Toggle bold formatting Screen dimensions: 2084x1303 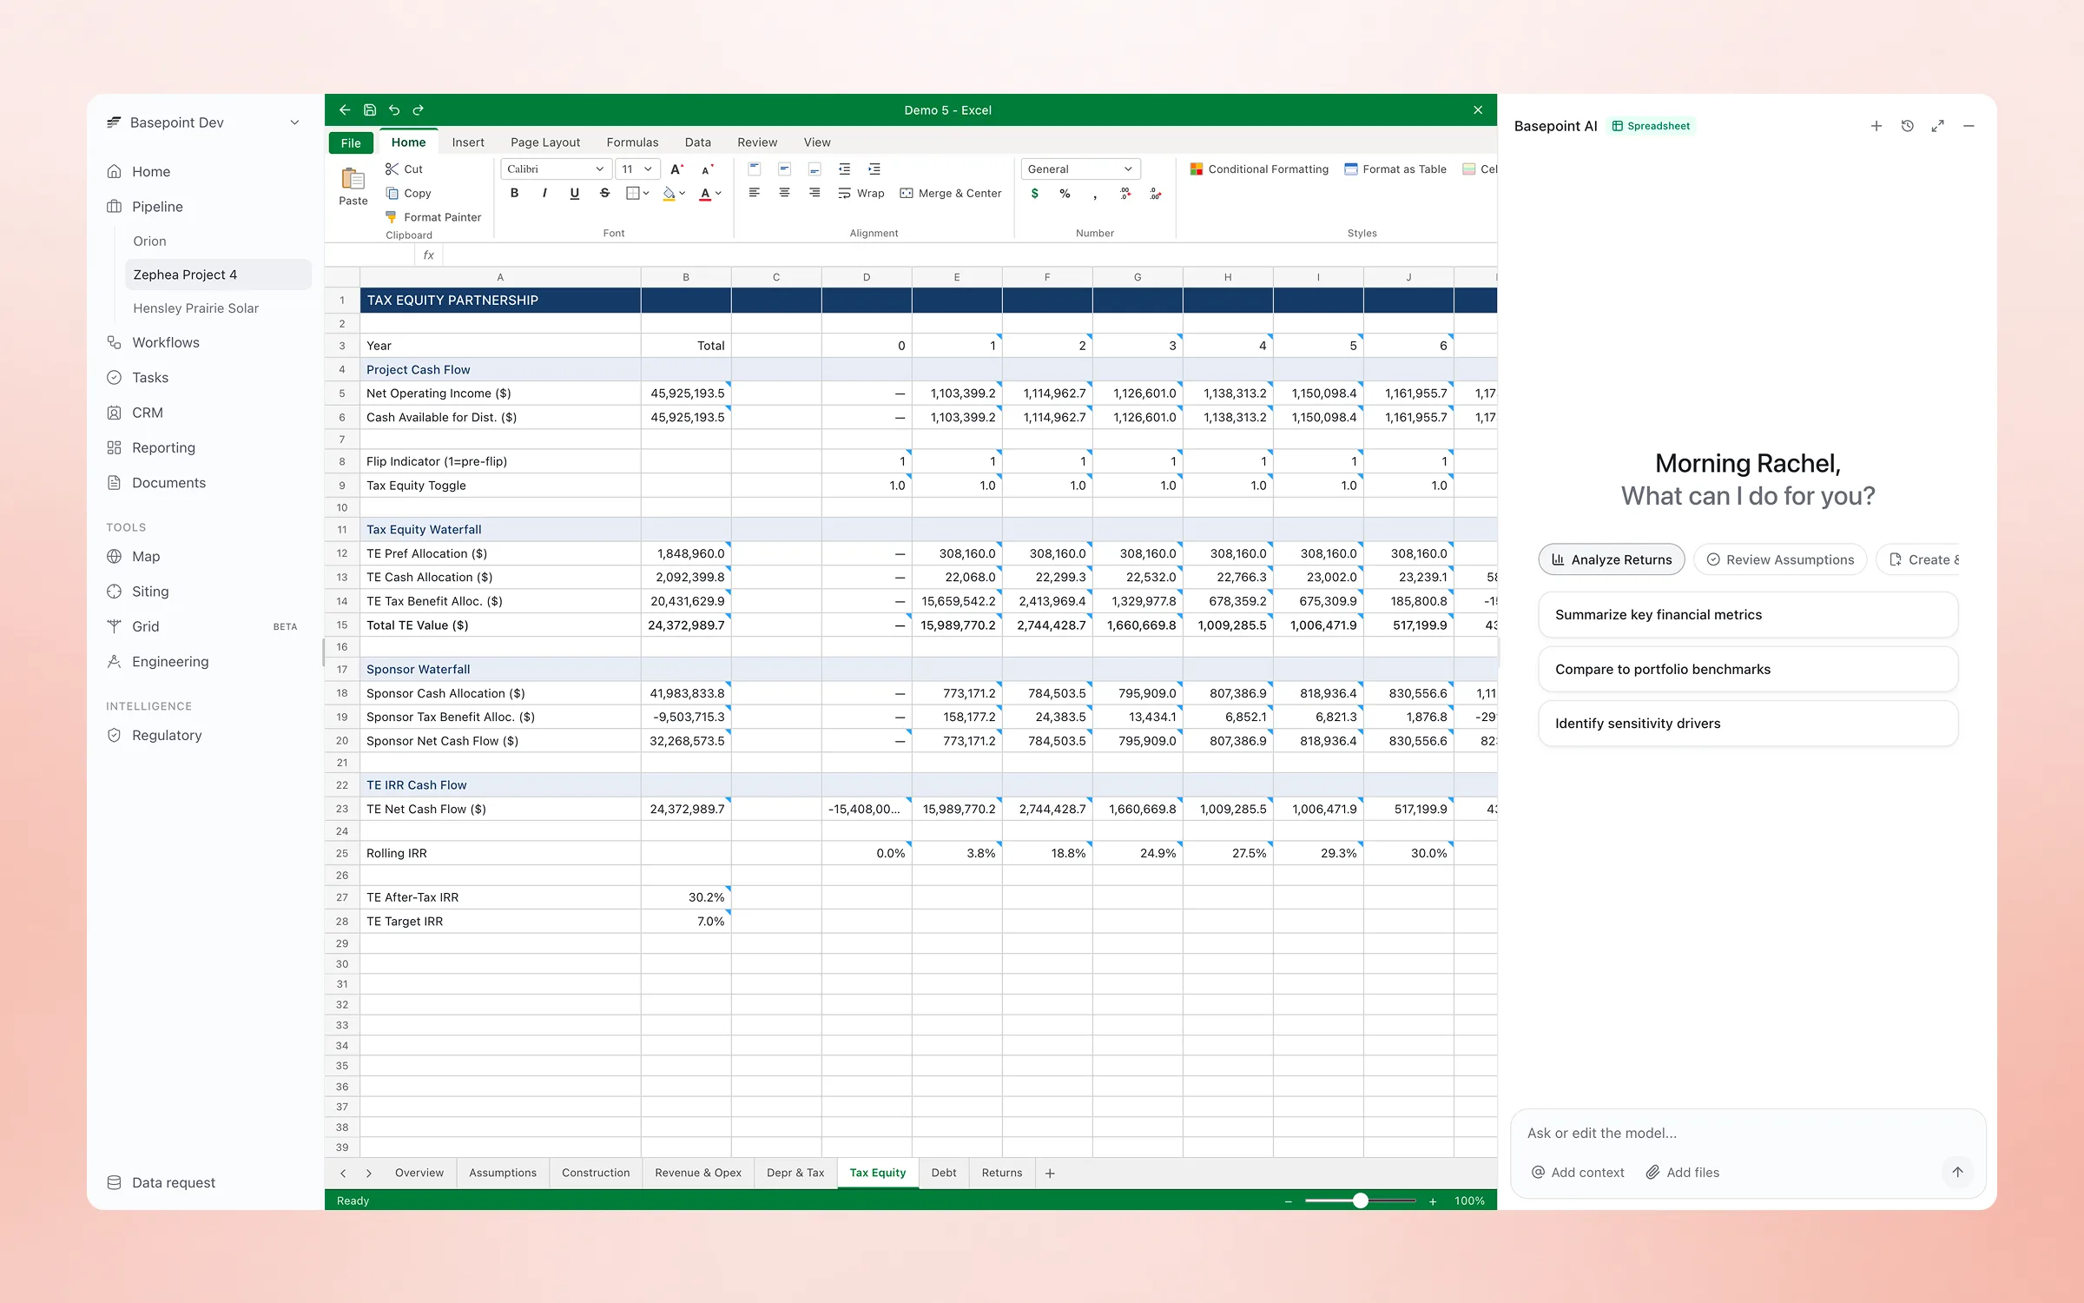tap(515, 193)
